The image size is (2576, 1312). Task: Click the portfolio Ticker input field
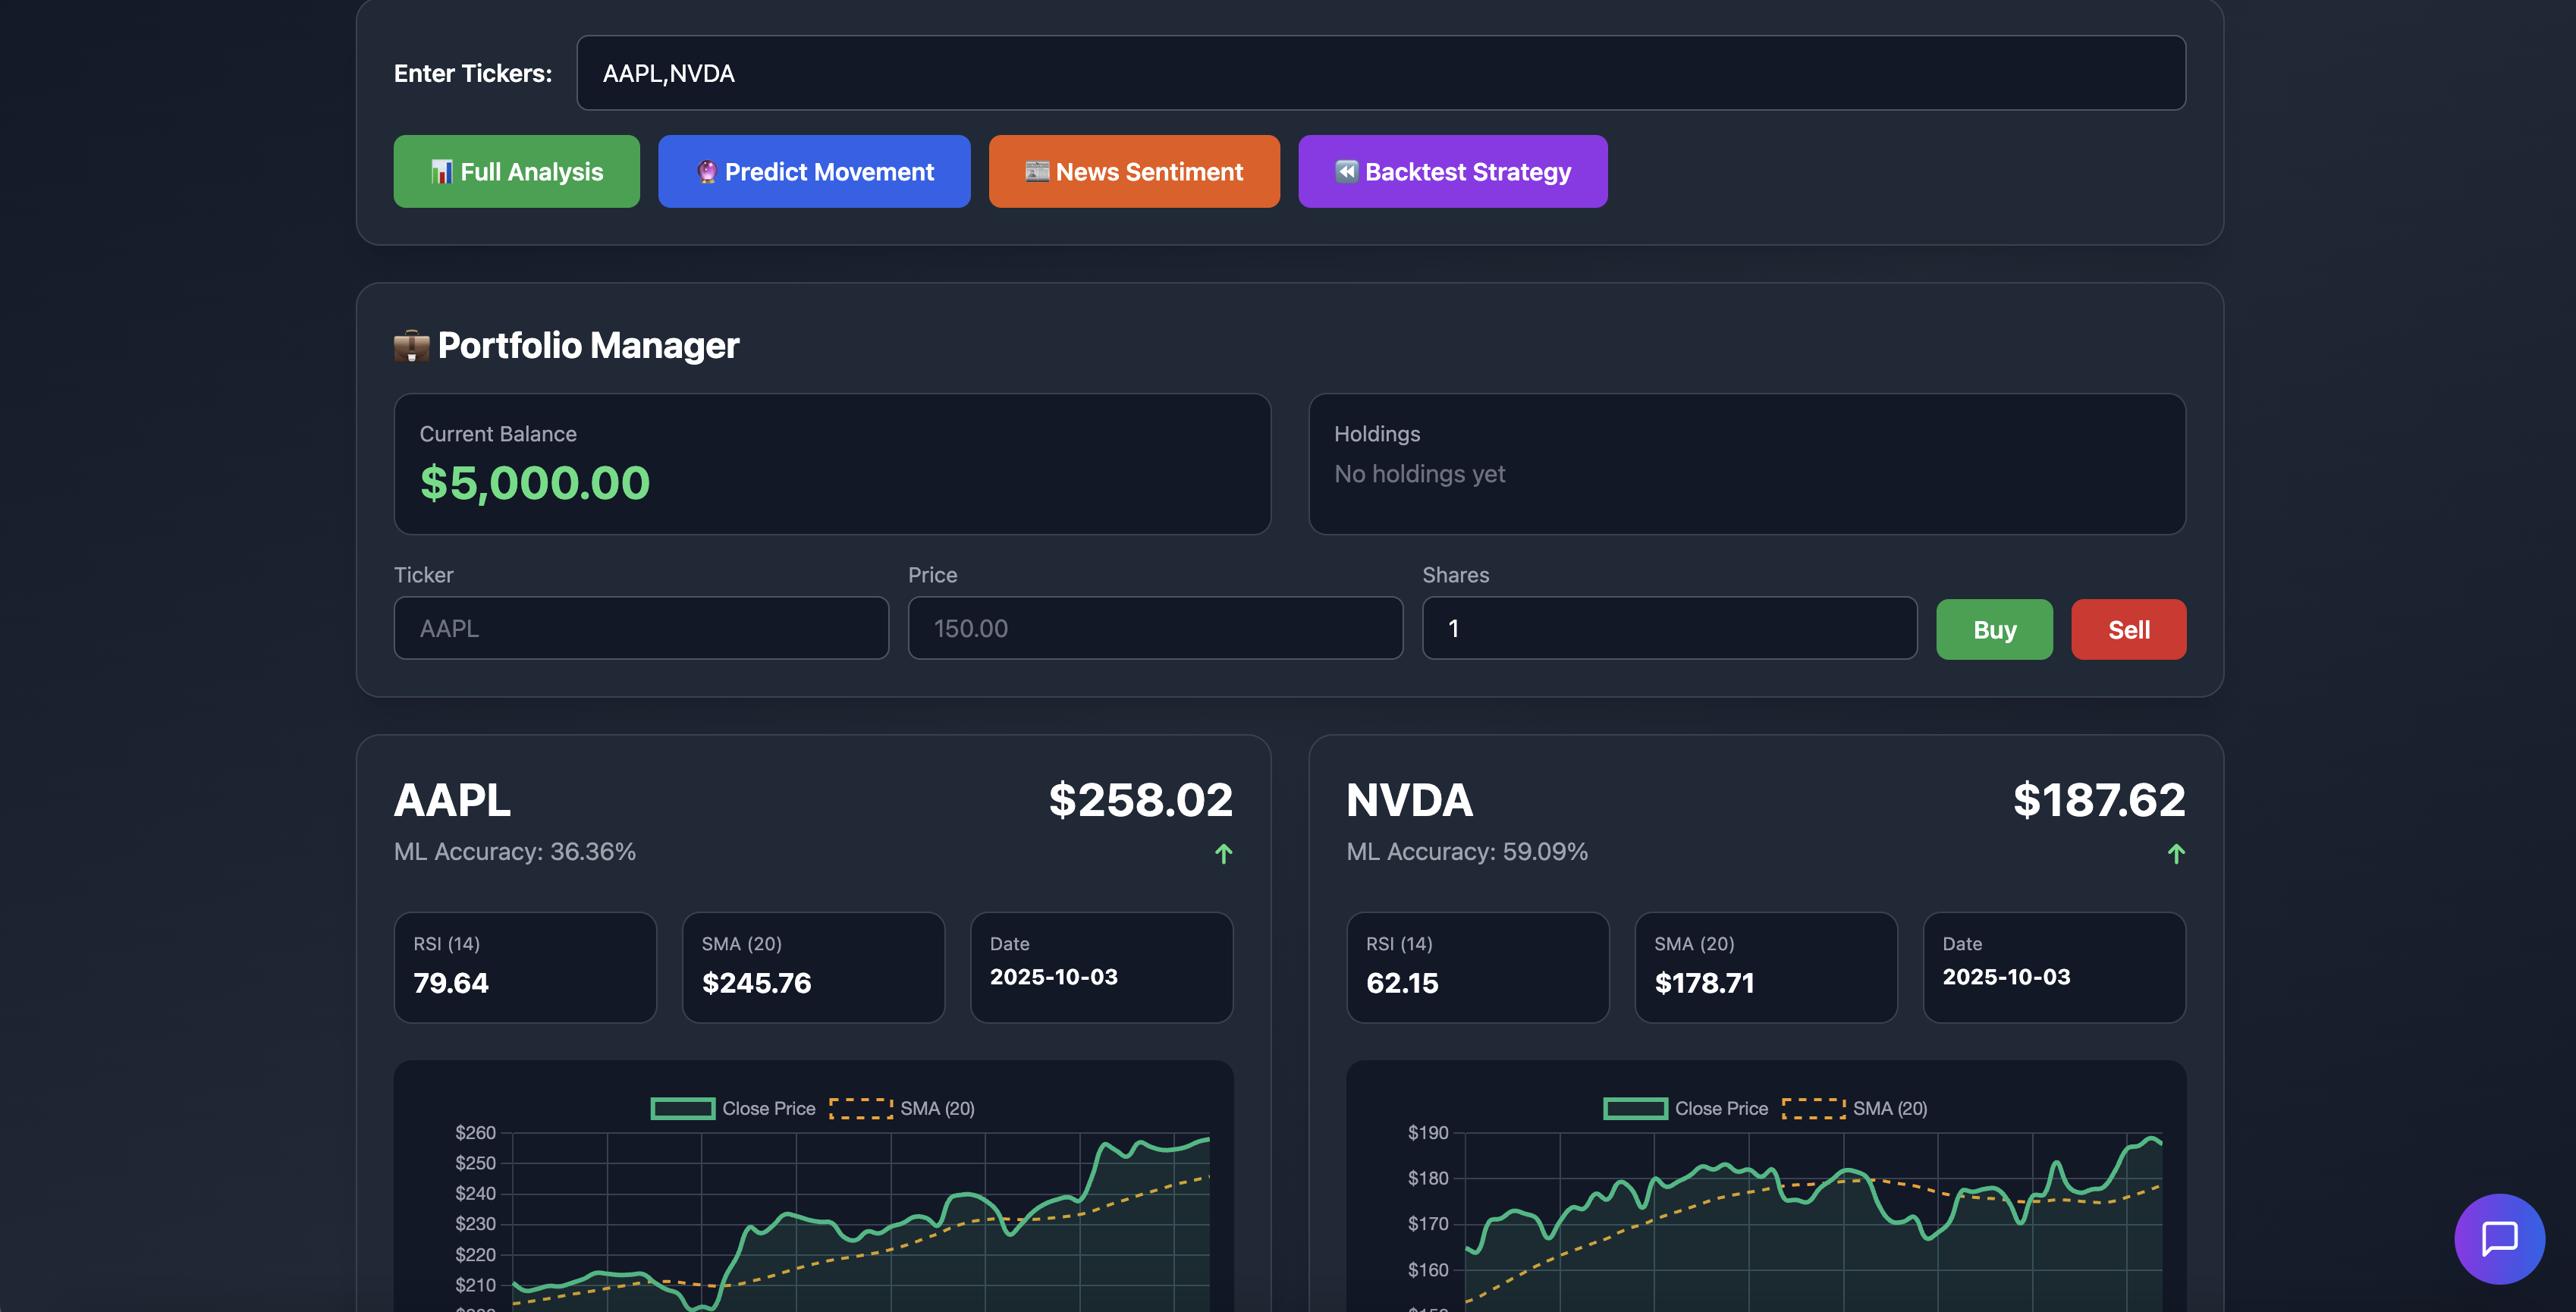pyautogui.click(x=641, y=628)
